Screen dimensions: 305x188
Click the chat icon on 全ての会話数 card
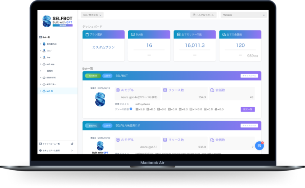pos(224,34)
